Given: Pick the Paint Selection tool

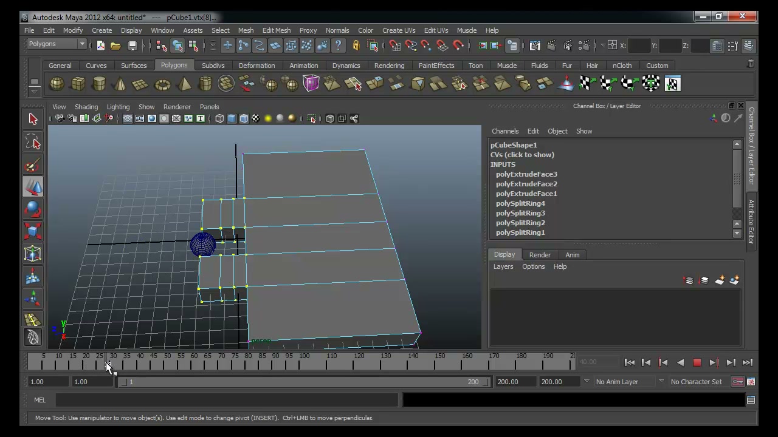Looking at the screenshot, I should point(33,165).
